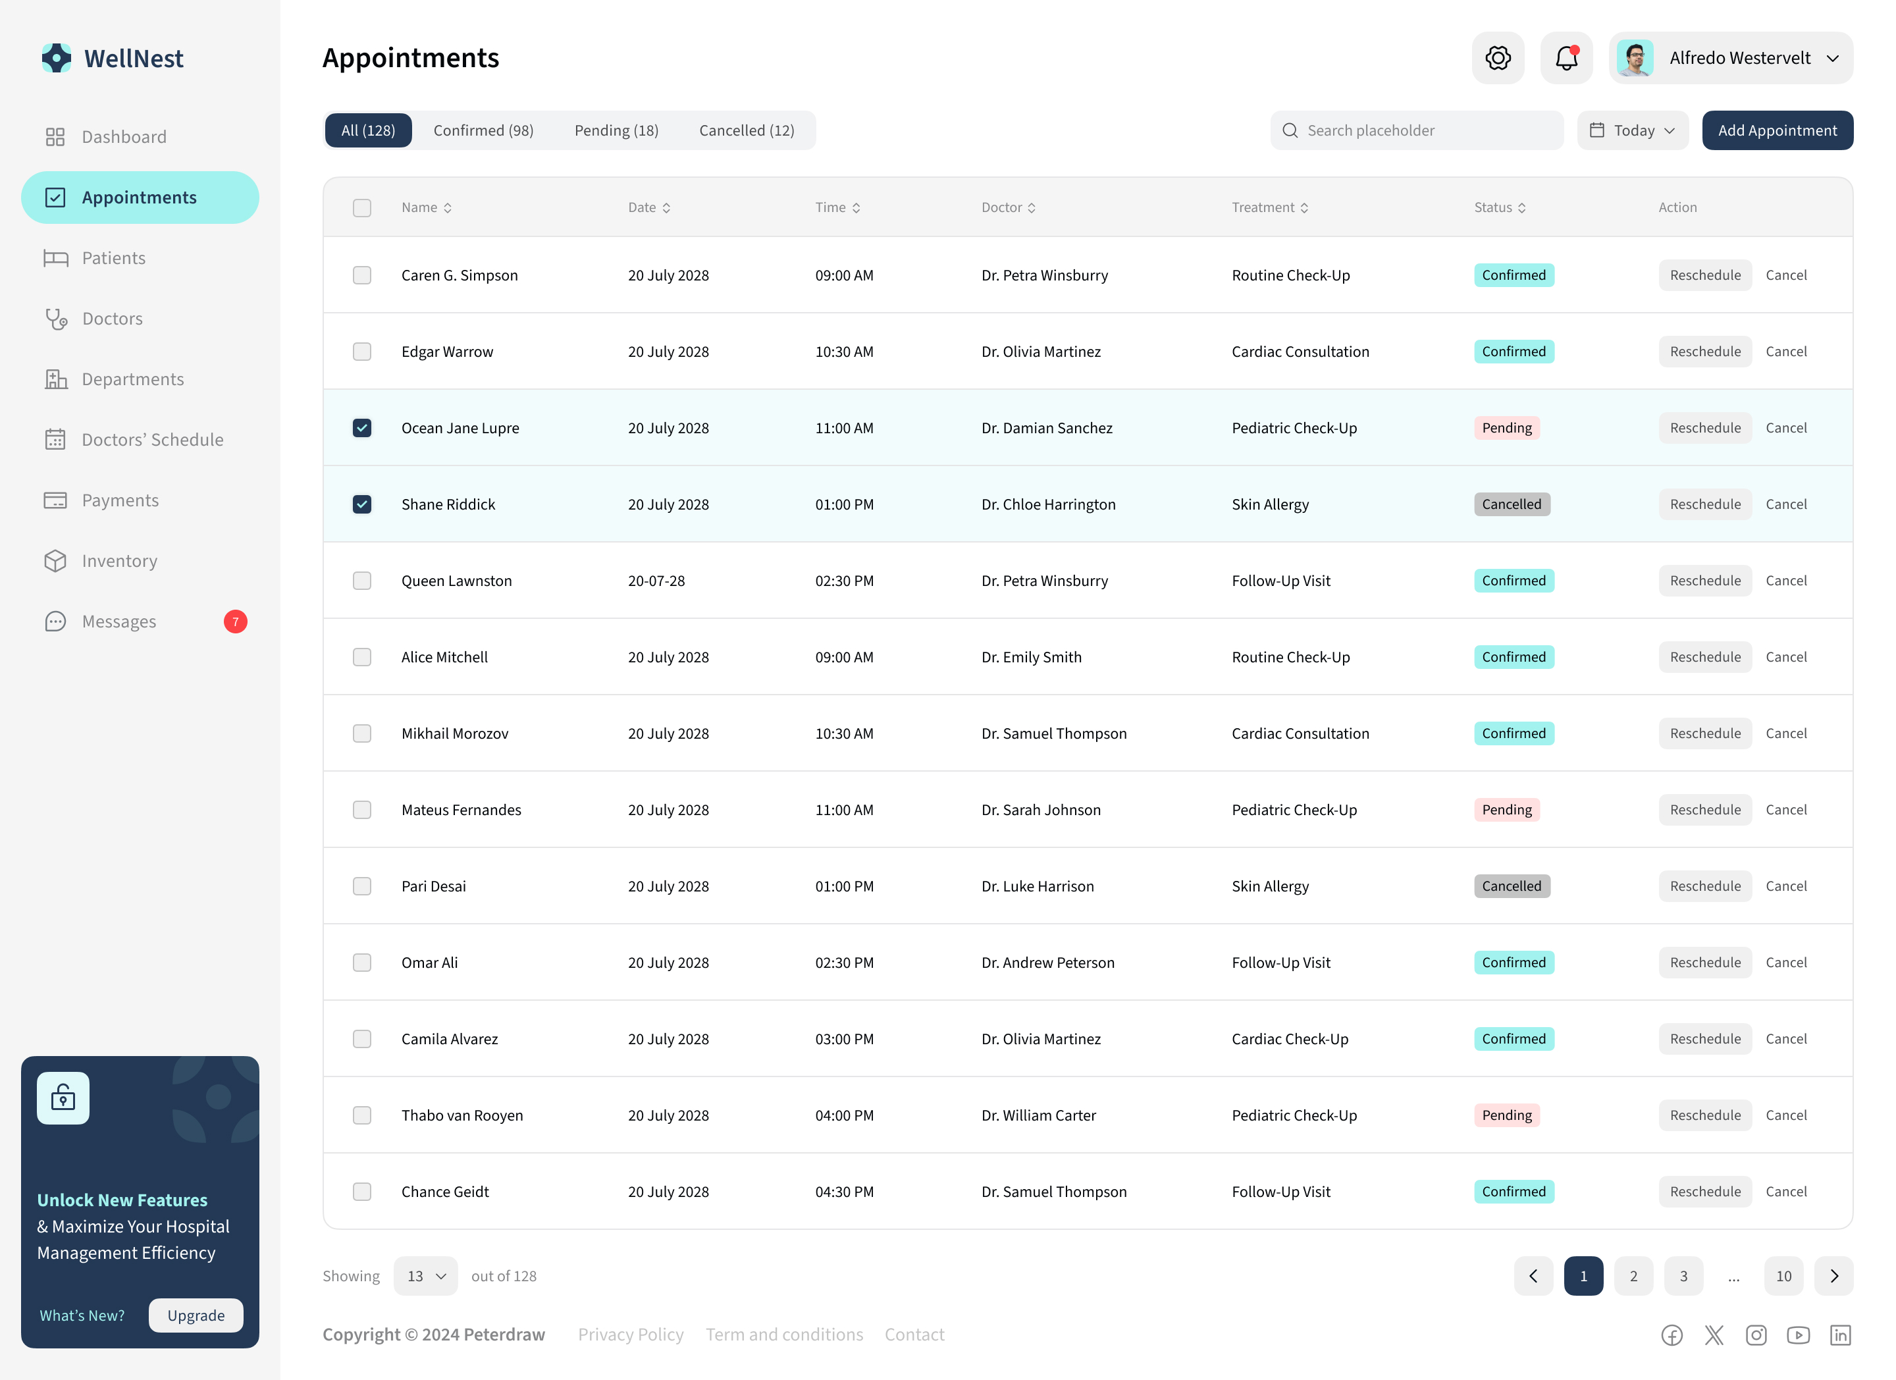Select the checkbox for Caren G. Simpson
This screenshot has height=1380, width=1896.
point(362,274)
